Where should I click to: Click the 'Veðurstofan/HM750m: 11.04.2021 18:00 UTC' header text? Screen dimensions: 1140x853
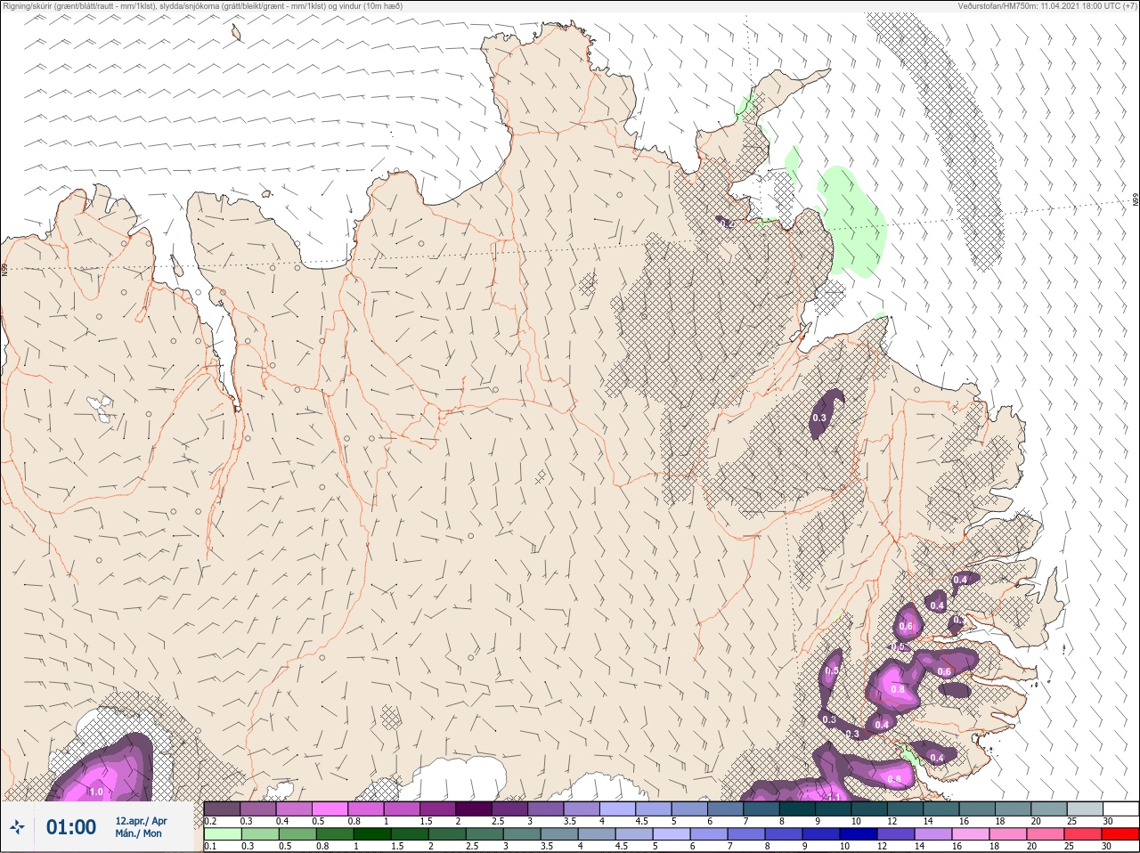click(x=1049, y=5)
